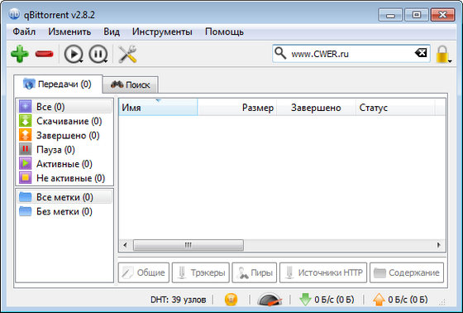Image resolution: width=463 pixels, height=313 pixels.
Task: Select the Завершено (0) filter
Action: [64, 136]
